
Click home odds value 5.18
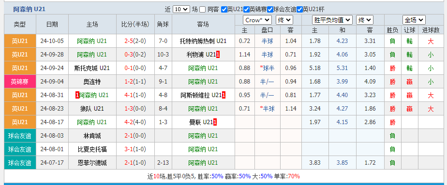(315, 68)
